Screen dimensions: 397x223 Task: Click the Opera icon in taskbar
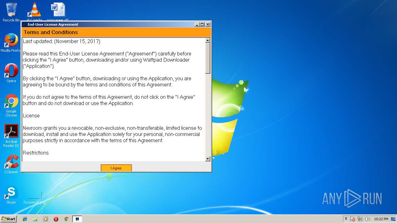click(x=56, y=219)
